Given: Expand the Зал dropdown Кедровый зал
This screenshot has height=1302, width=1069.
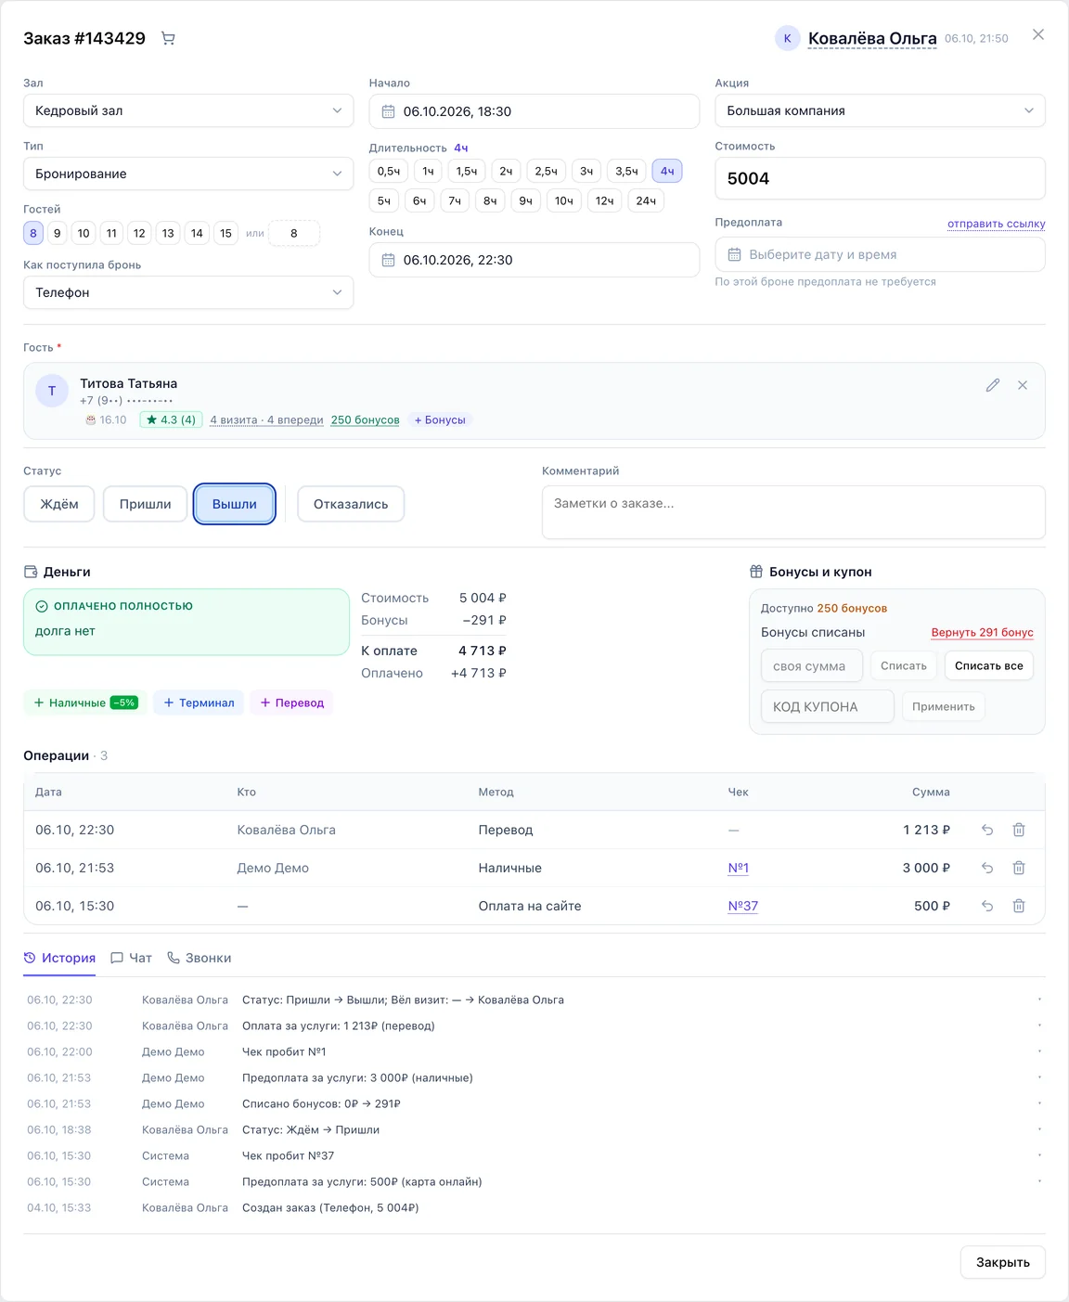Looking at the screenshot, I should [x=188, y=110].
